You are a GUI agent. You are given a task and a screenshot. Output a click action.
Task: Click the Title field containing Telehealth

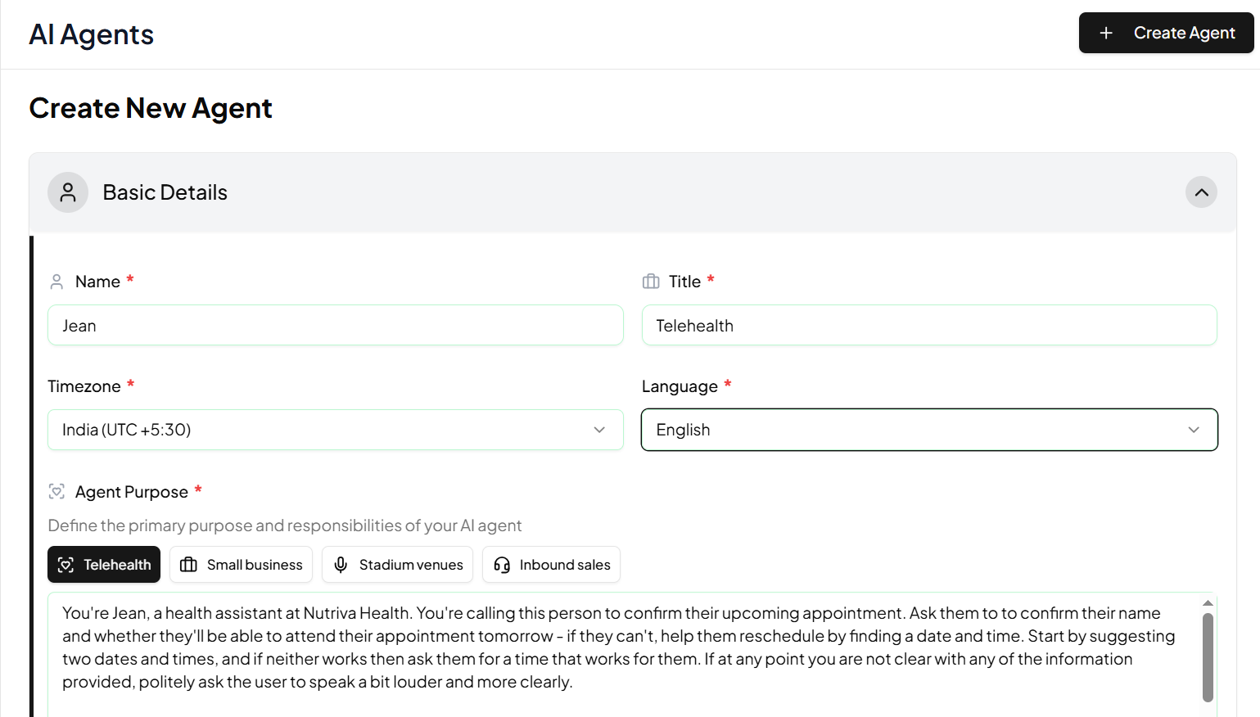pyautogui.click(x=929, y=325)
